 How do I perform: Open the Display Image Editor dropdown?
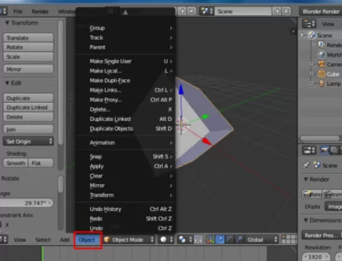tap(333, 207)
